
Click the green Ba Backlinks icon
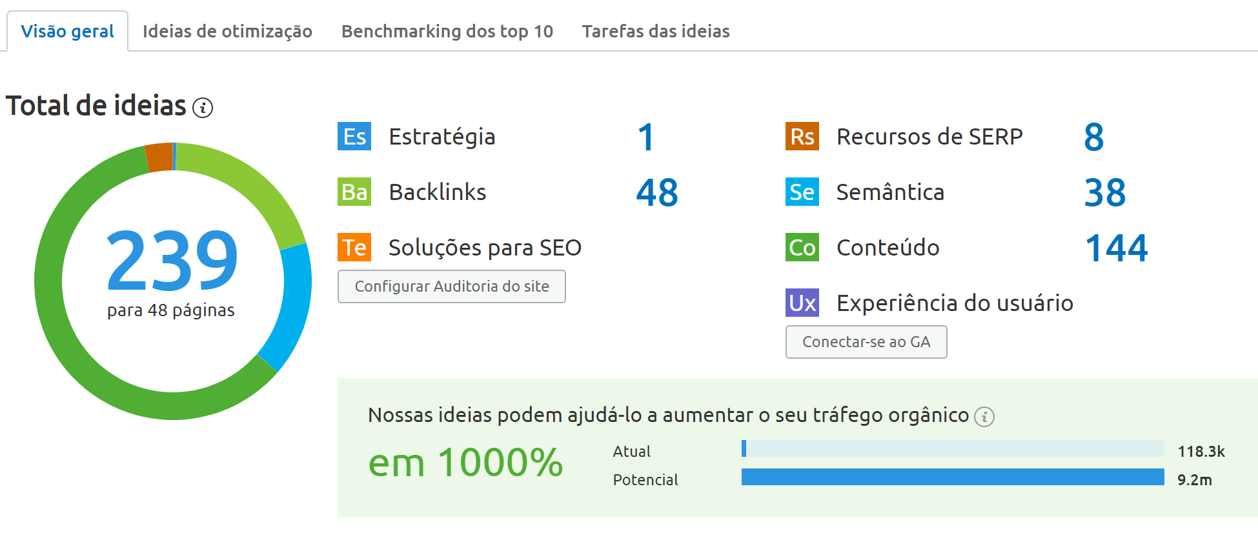coord(354,192)
